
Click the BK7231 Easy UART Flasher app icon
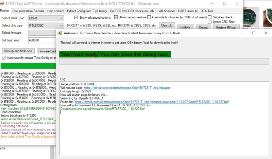[x=2, y=4]
